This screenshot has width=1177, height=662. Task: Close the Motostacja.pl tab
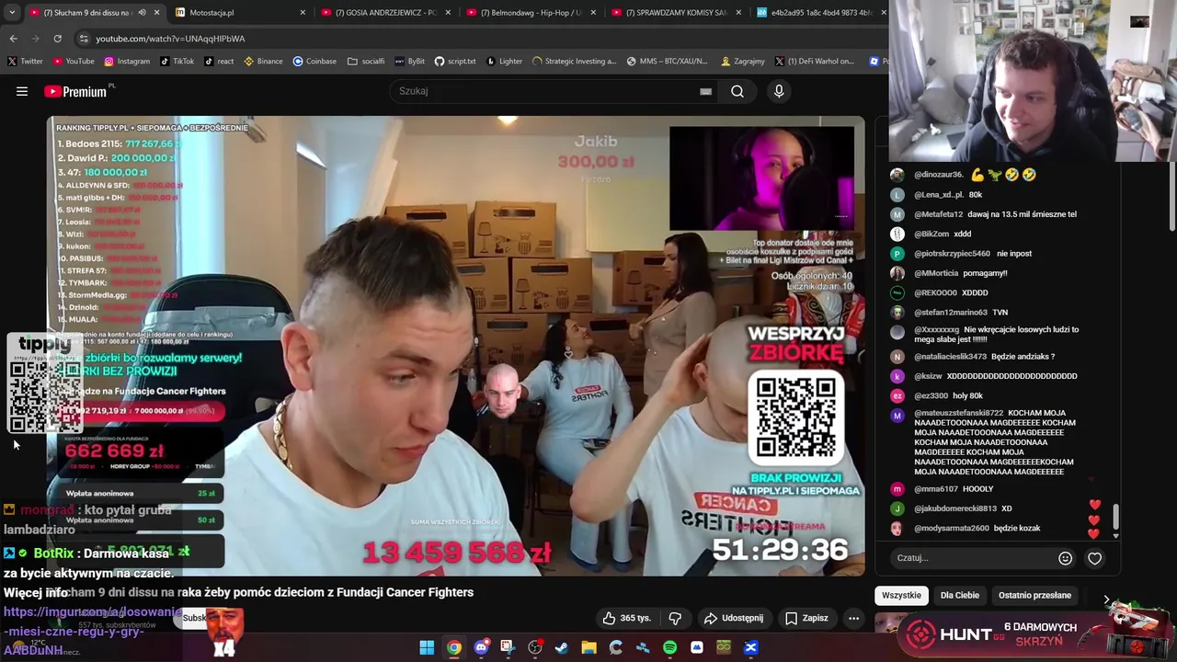(303, 13)
